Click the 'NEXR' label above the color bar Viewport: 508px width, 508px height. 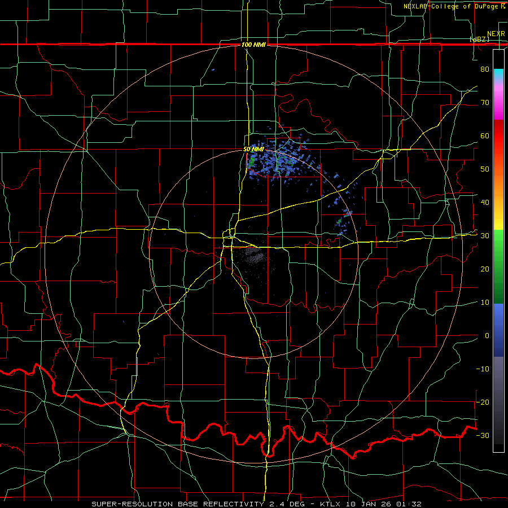pyautogui.click(x=496, y=34)
